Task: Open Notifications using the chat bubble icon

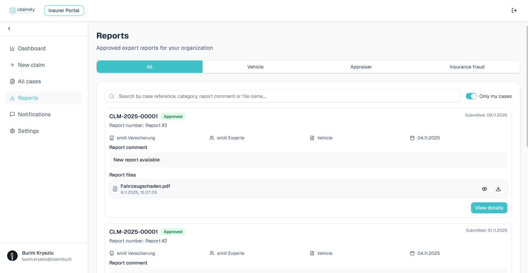Action: click(12, 114)
